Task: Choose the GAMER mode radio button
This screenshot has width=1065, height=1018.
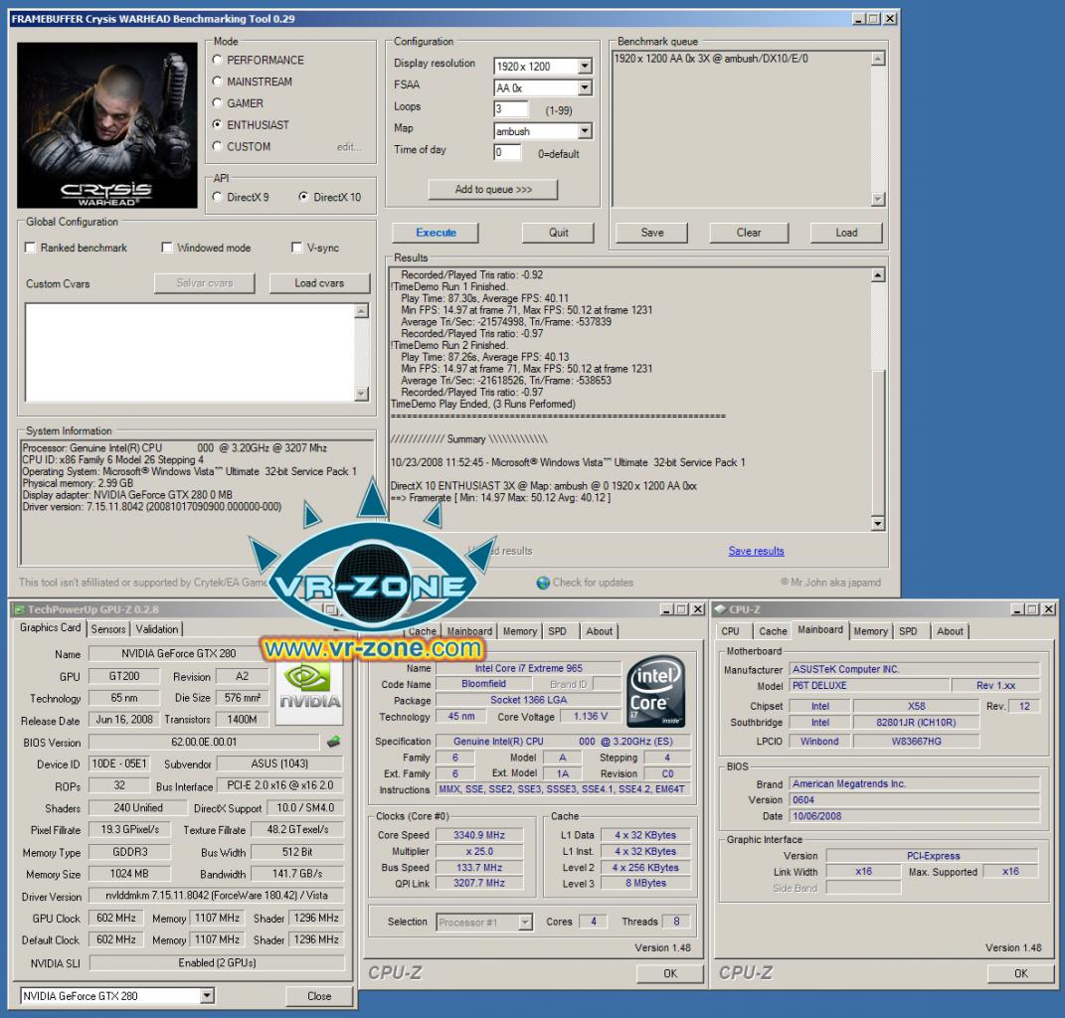Action: [218, 103]
